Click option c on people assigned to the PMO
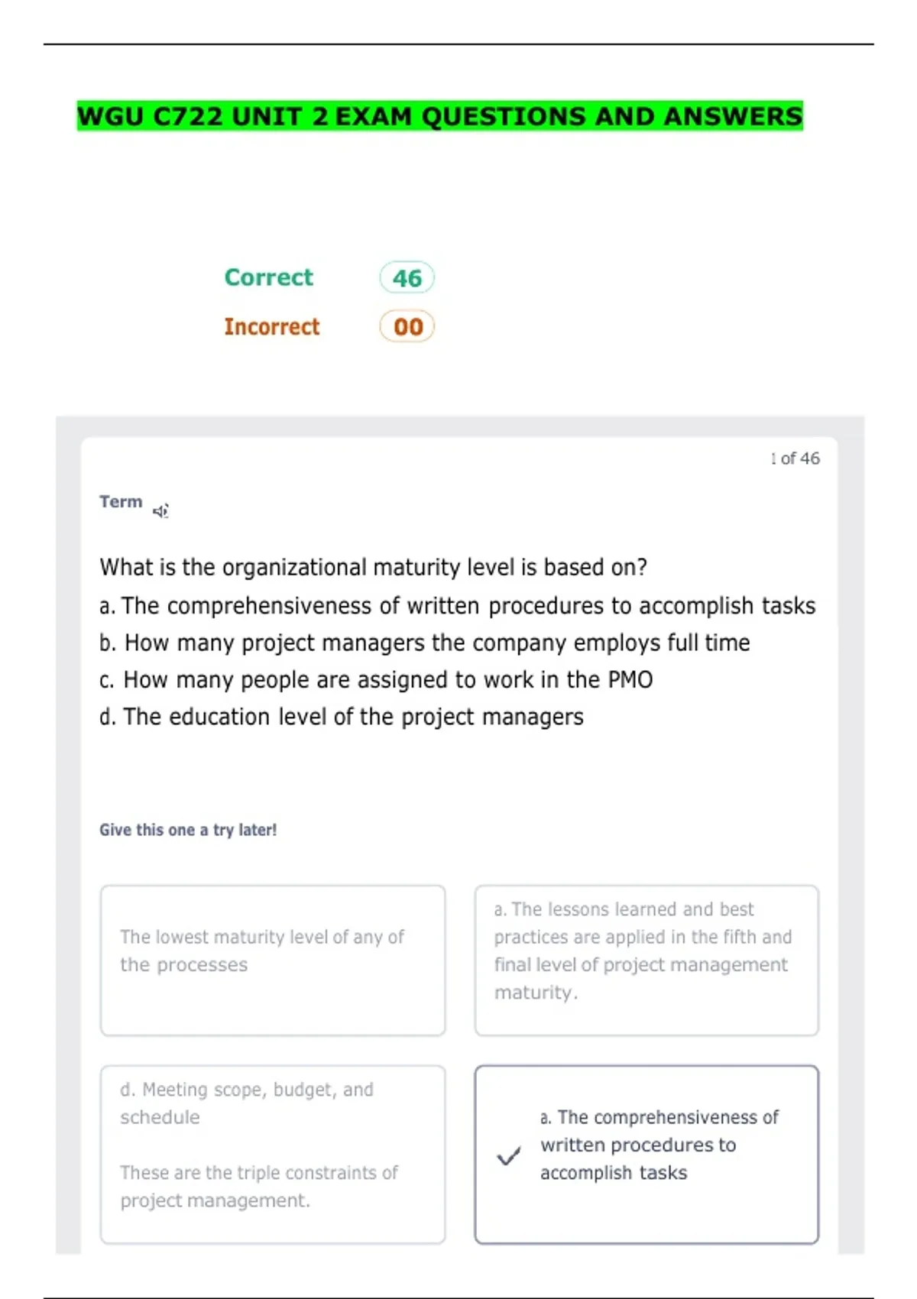 (376, 680)
